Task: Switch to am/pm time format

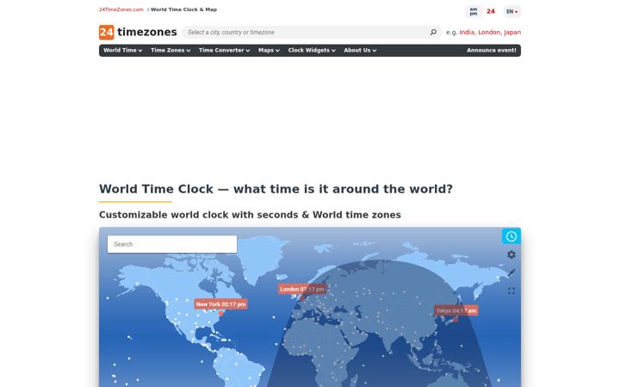Action: click(x=474, y=11)
